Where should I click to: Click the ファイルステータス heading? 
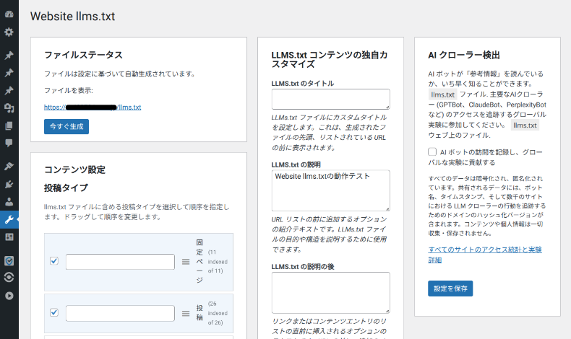[83, 55]
